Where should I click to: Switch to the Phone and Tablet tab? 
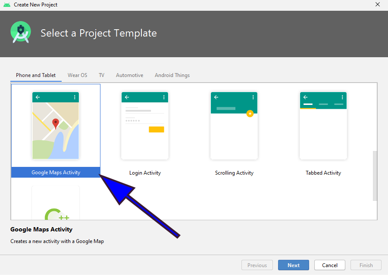point(36,75)
